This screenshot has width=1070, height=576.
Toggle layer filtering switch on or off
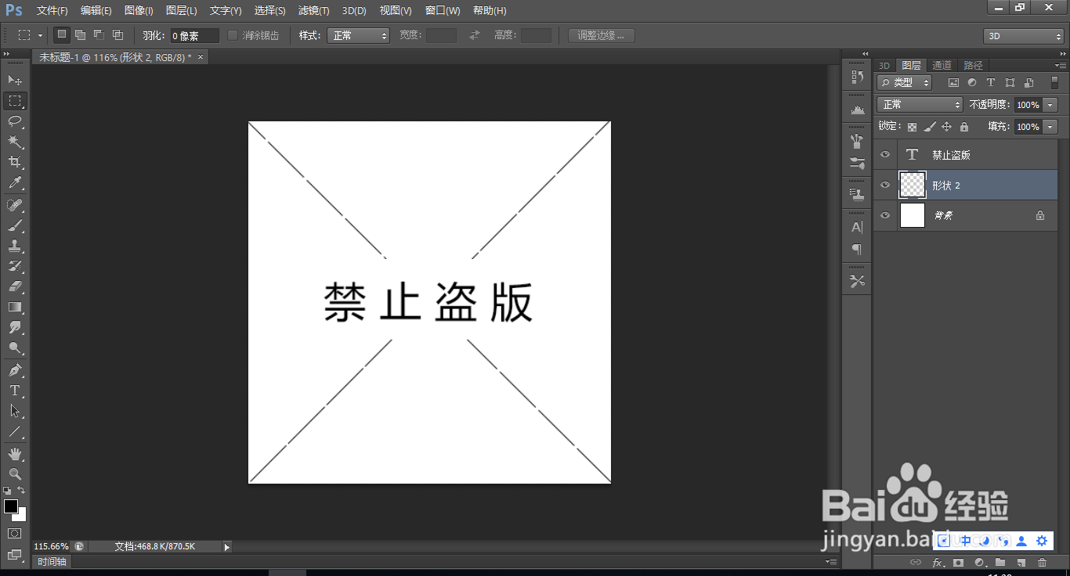pyautogui.click(x=1054, y=82)
